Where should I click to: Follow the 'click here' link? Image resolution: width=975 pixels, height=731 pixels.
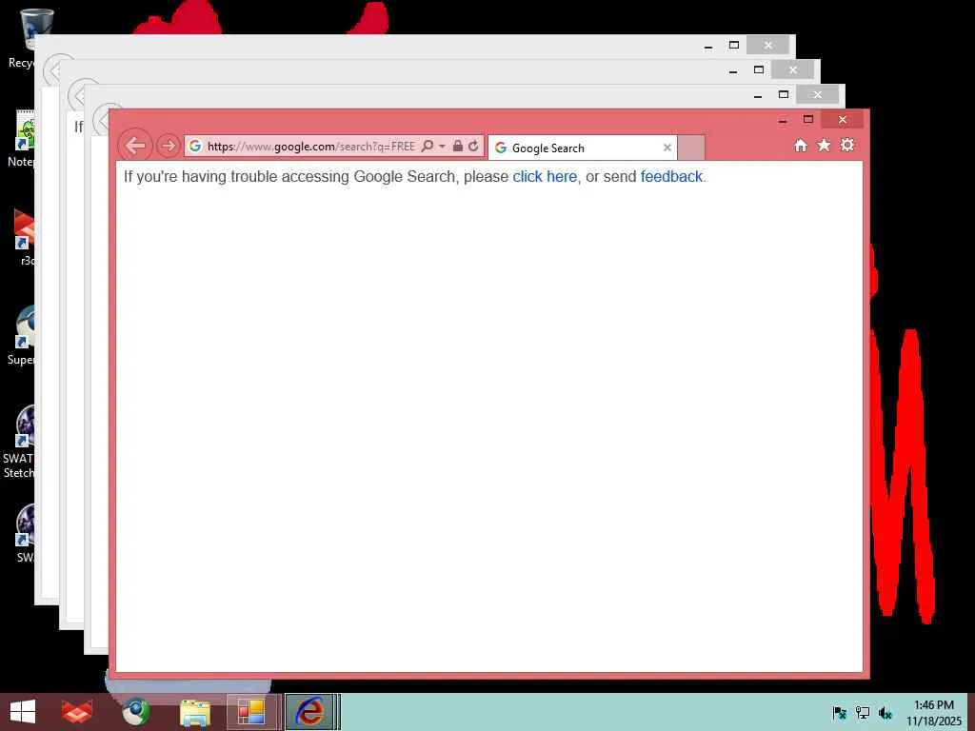tap(545, 176)
